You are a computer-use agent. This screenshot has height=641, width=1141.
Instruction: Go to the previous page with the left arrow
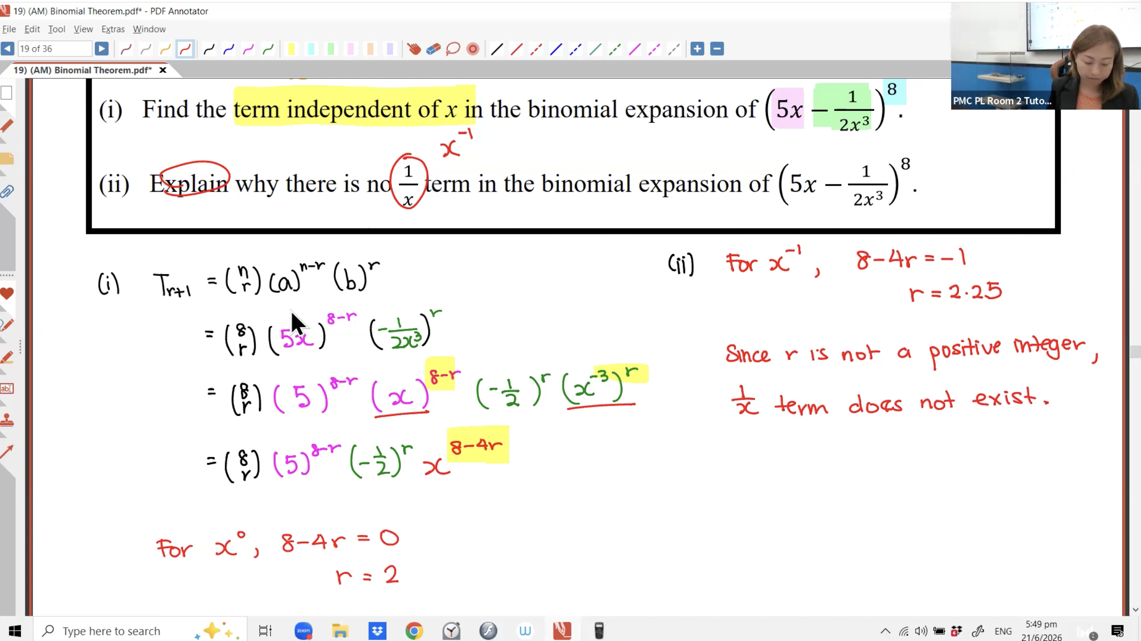(x=7, y=49)
